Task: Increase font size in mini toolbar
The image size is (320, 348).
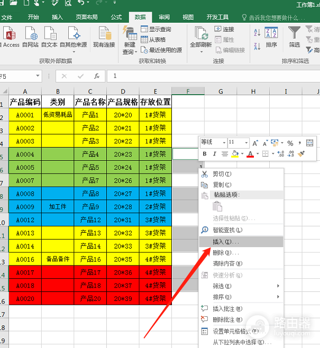Action: [255, 143]
